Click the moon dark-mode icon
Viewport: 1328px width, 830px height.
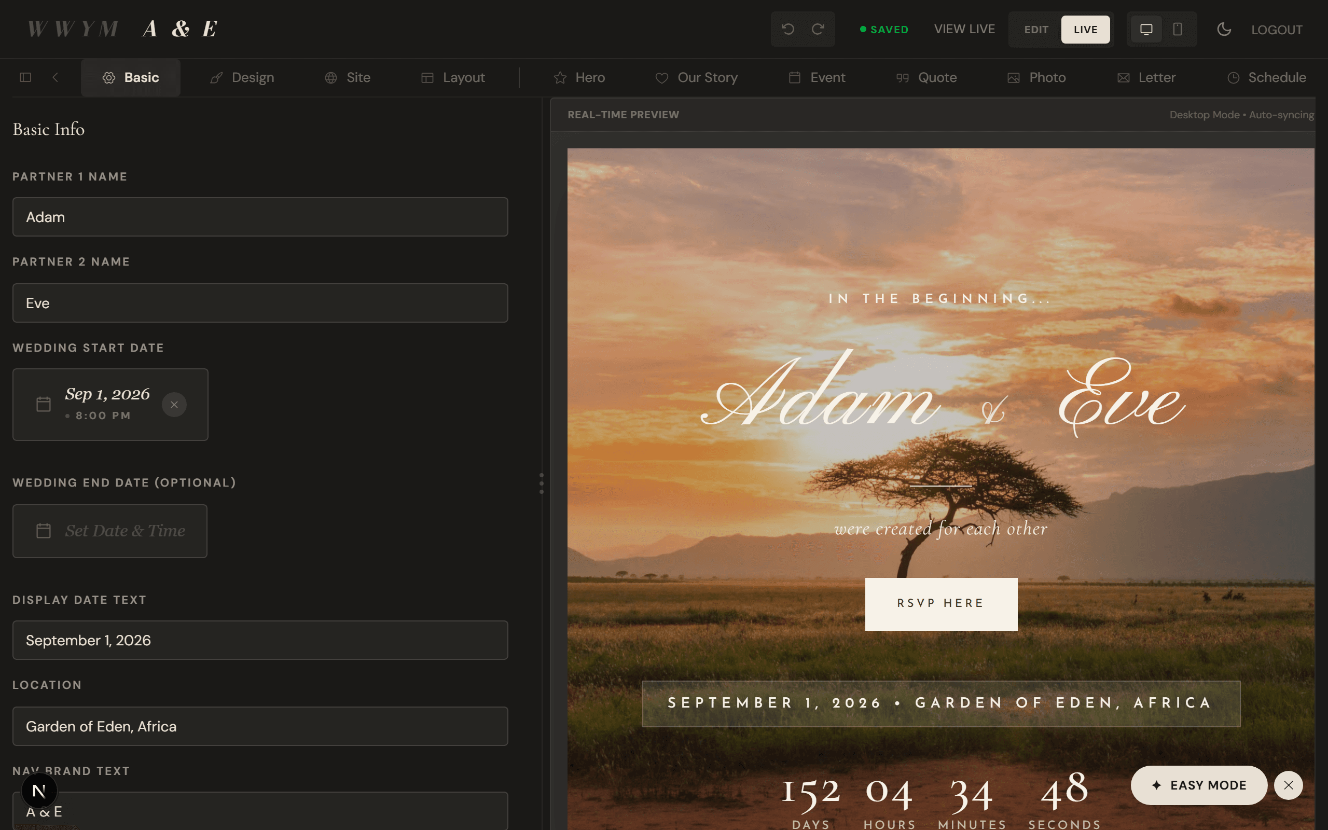pos(1224,29)
